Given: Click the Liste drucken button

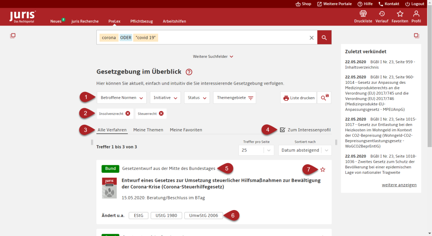Looking at the screenshot, I should point(299,98).
